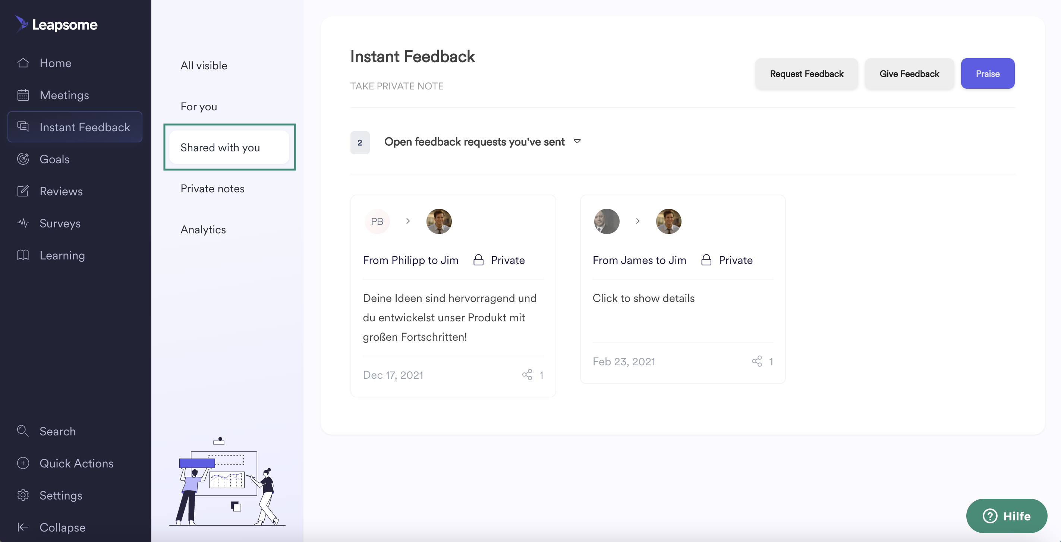Click Jim's avatar in Philipp's card
Viewport: 1061px width, 542px height.
tap(439, 221)
